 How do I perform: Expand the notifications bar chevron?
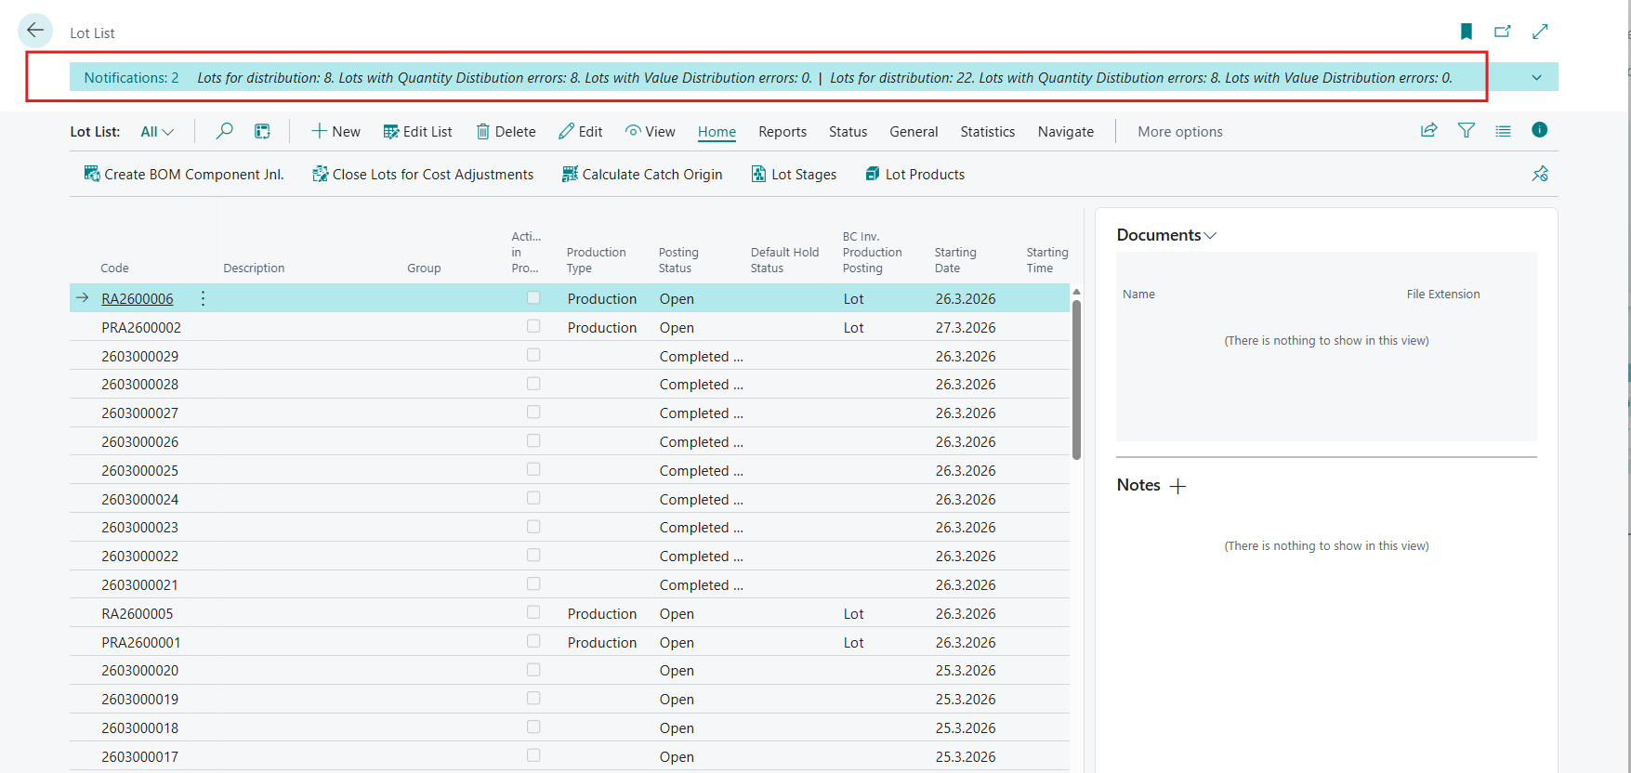(1536, 78)
